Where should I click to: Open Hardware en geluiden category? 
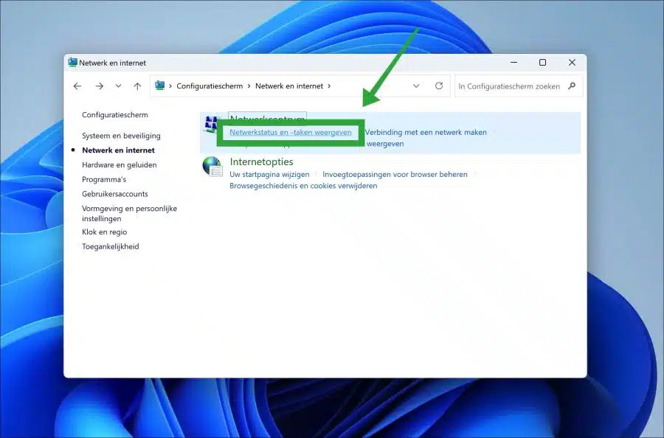[x=120, y=165]
